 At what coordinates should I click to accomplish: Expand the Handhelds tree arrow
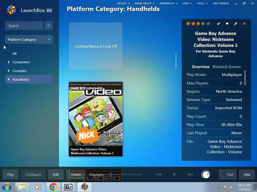pyautogui.click(x=9, y=79)
